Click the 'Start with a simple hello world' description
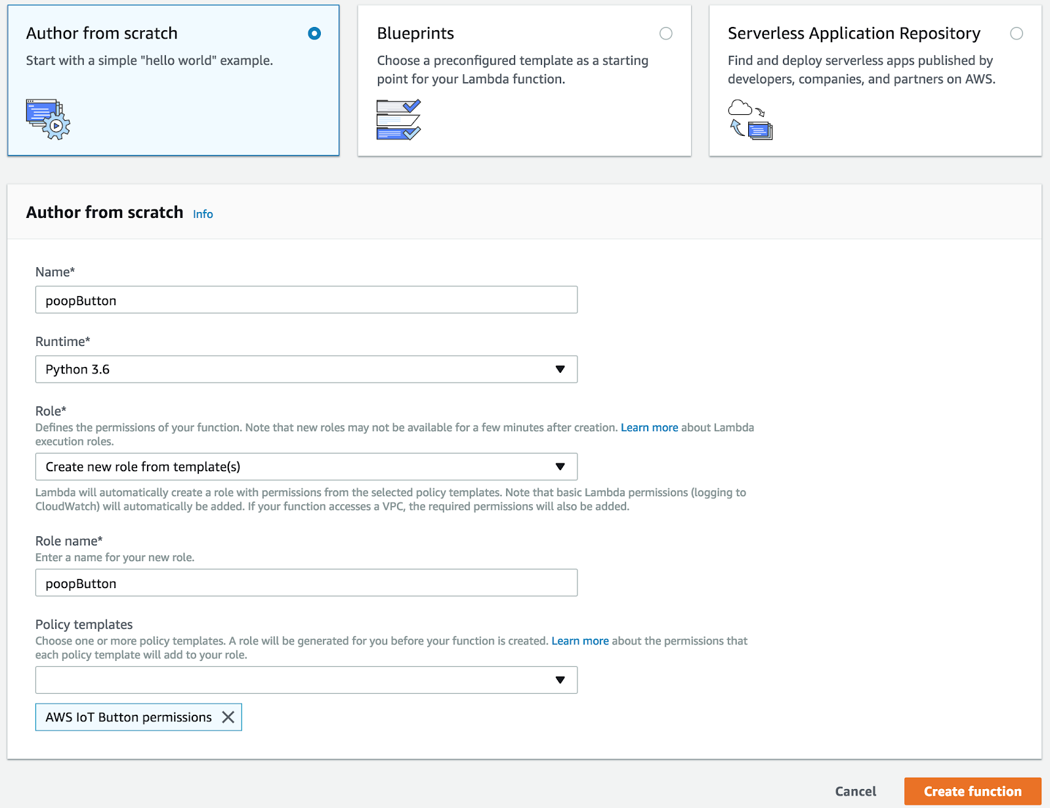This screenshot has height=808, width=1050. 150,60
